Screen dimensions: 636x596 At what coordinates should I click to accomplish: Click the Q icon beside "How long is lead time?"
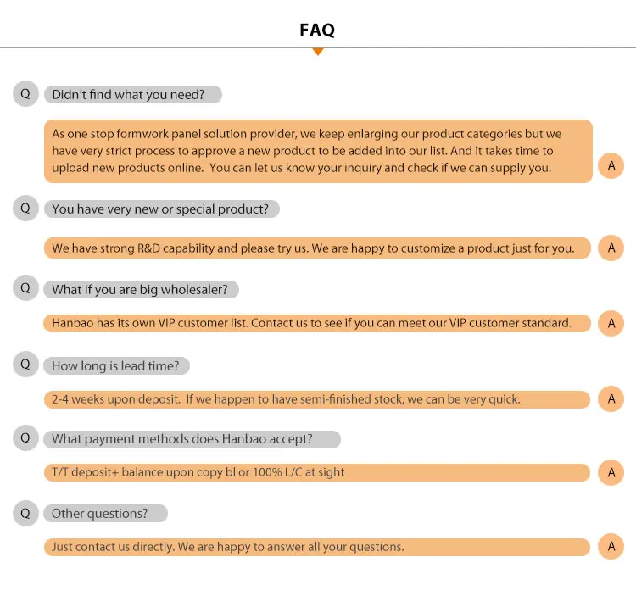coord(25,365)
